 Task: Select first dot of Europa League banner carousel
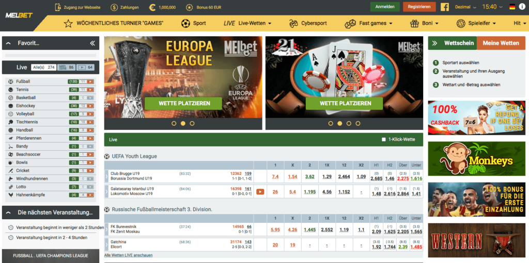point(174,123)
